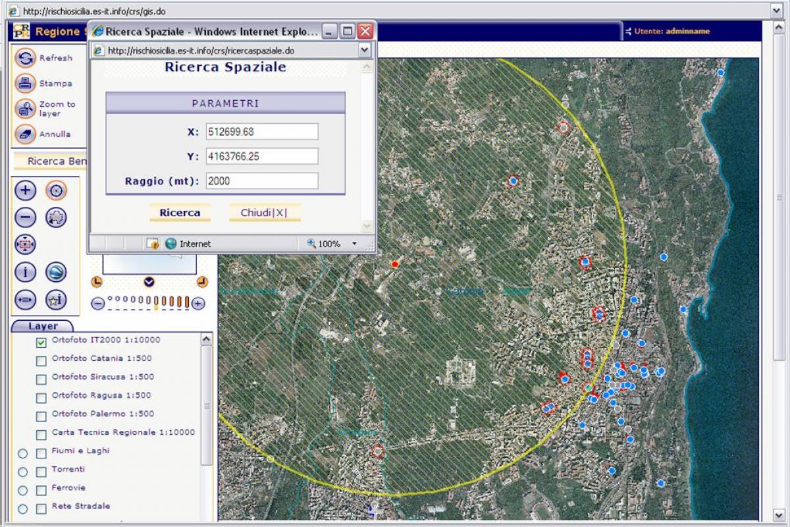Screen dimensions: 790x527
Task: Click the 'Utente: adminname' header text
Action: click(x=672, y=31)
